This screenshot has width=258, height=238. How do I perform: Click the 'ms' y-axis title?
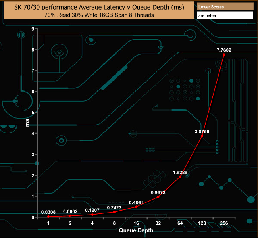[27, 123]
